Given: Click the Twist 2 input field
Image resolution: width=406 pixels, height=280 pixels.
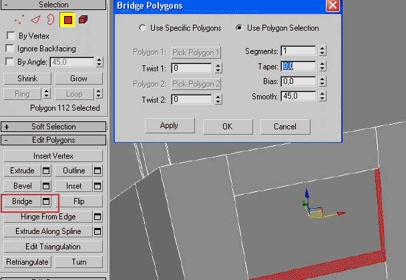Looking at the screenshot, I should pos(192,99).
